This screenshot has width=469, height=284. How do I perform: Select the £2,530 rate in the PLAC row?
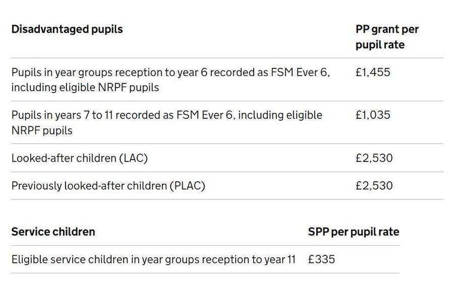click(374, 186)
